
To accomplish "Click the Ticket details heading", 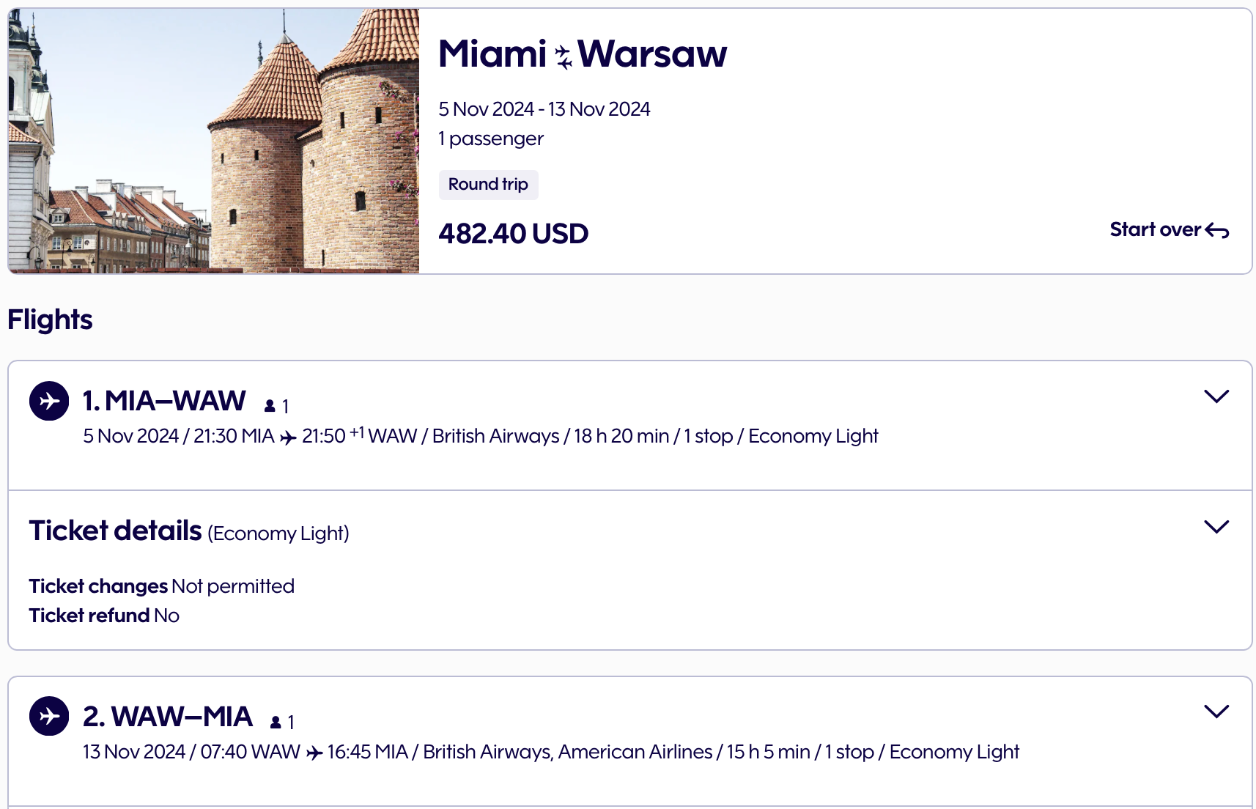I will (x=115, y=531).
